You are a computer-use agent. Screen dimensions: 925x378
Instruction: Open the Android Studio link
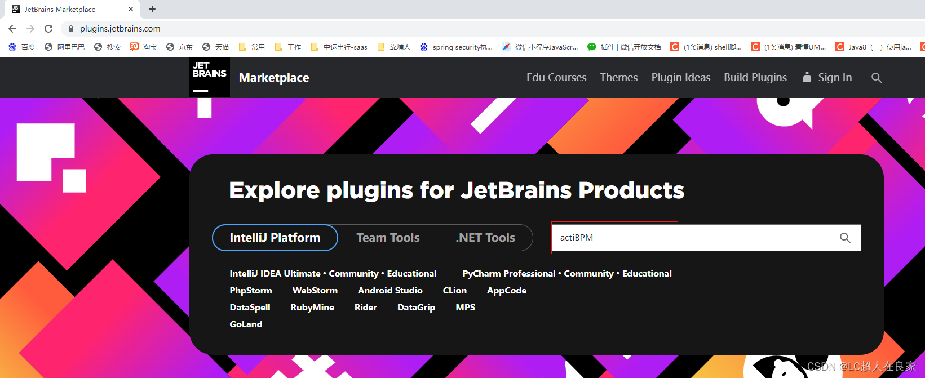(390, 291)
